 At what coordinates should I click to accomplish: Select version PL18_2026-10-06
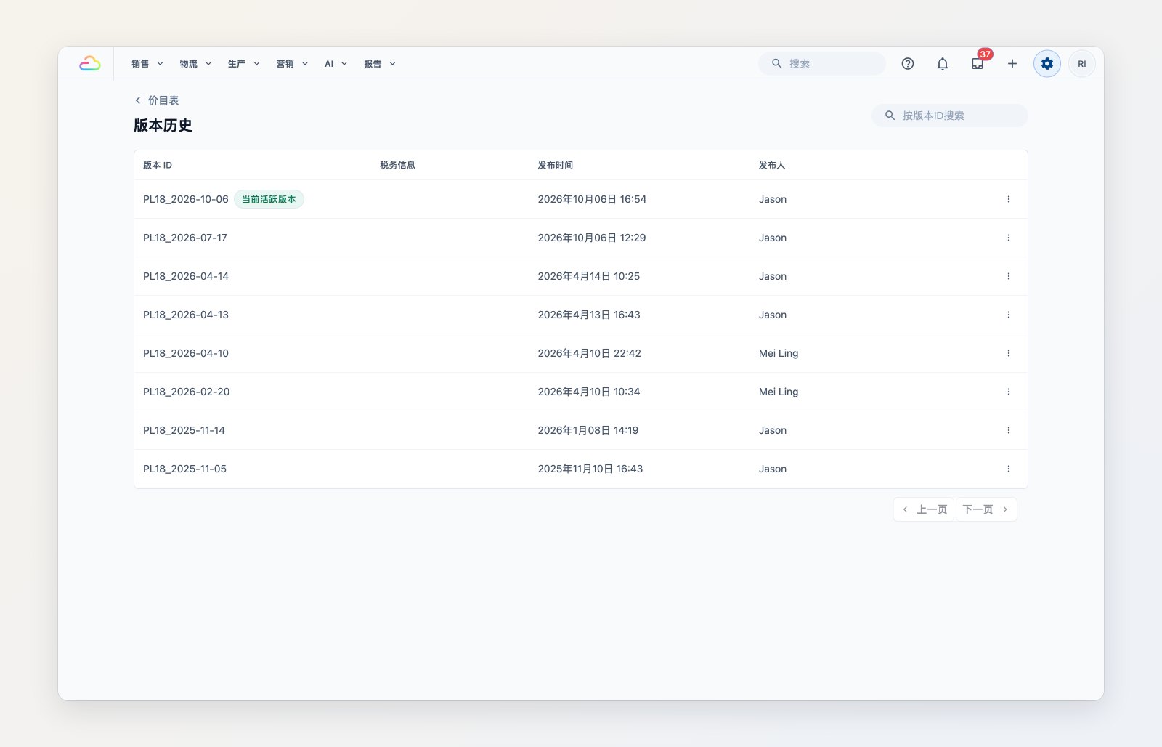tap(186, 199)
